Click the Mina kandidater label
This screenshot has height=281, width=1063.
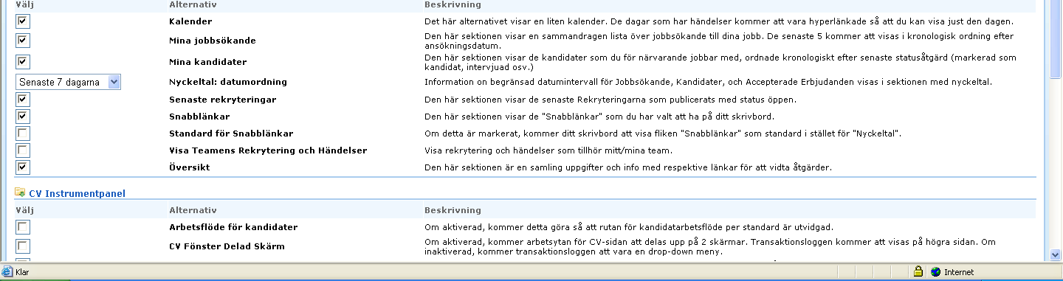pyautogui.click(x=207, y=62)
